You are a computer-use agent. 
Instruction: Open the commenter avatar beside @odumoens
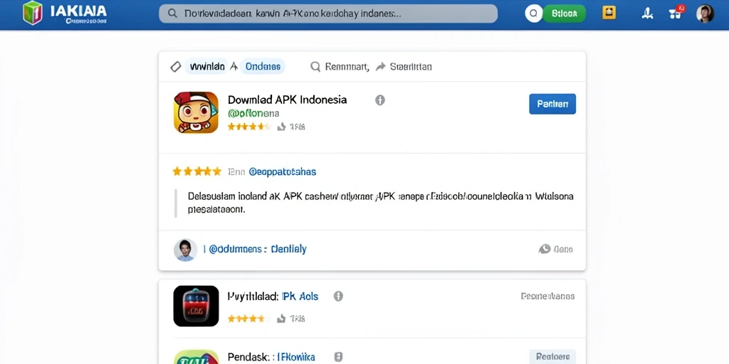[185, 250]
